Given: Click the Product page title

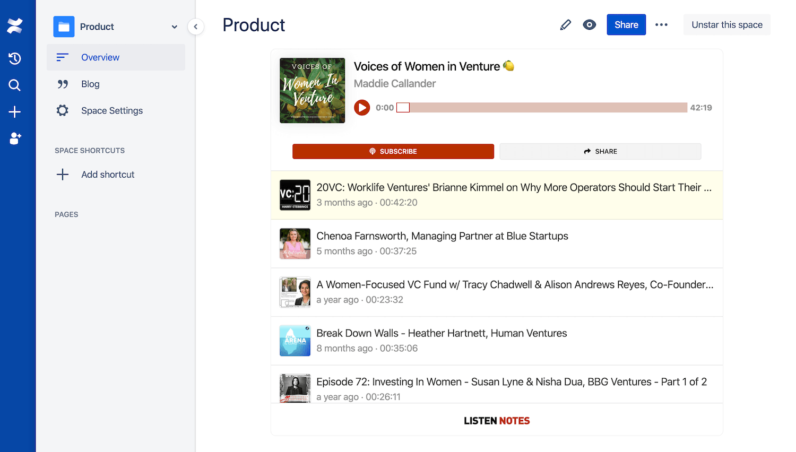Looking at the screenshot, I should click(x=254, y=25).
